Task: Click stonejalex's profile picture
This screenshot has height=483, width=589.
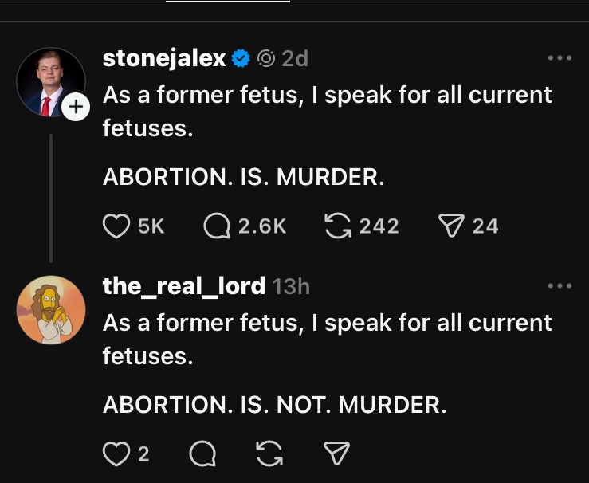Action: tap(49, 83)
